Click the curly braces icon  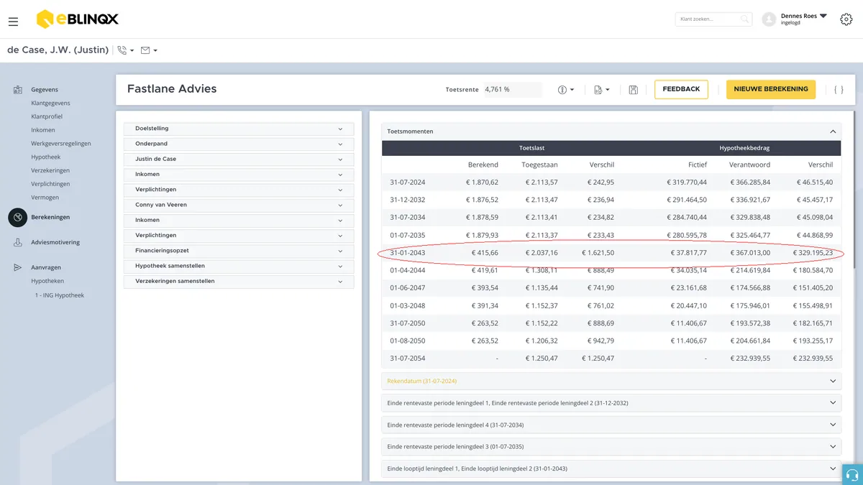click(839, 90)
